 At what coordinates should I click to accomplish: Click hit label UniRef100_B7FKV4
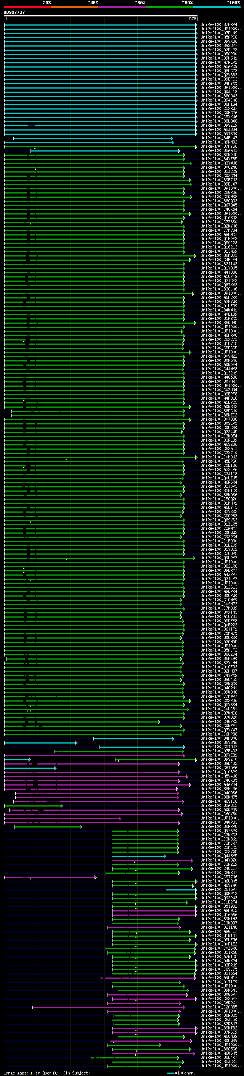tap(219, 25)
